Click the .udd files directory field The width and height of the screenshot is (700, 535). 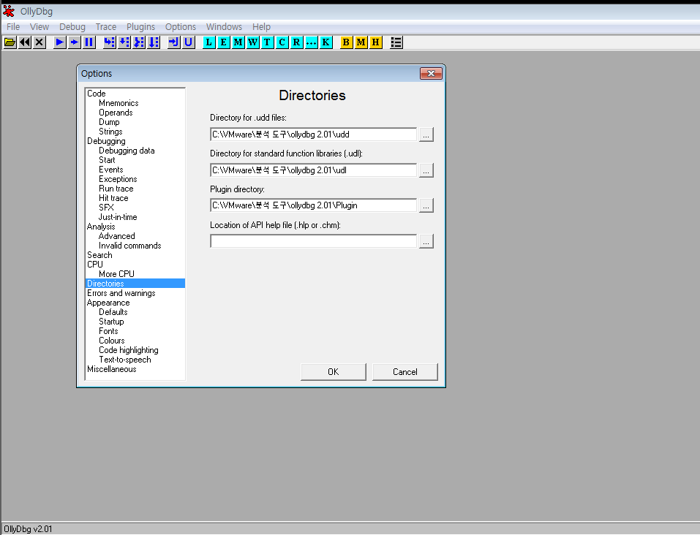[x=313, y=134]
